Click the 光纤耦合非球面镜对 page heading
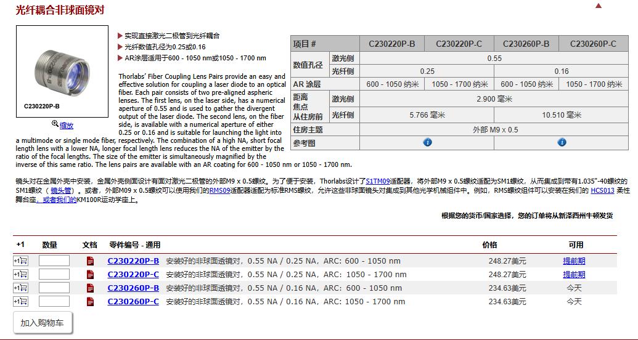638x340 pixels. (x=60, y=10)
